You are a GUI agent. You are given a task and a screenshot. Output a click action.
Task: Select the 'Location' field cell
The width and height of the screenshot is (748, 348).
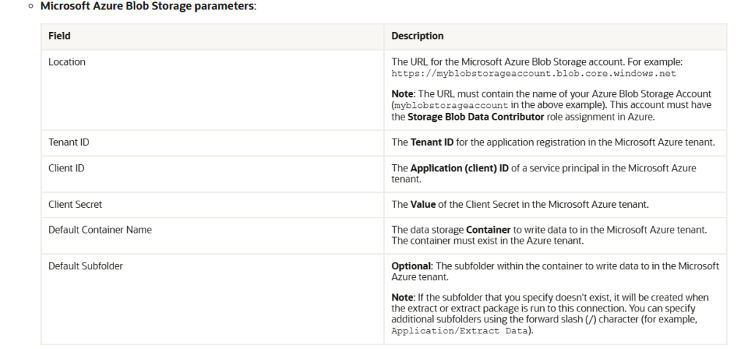(x=67, y=62)
